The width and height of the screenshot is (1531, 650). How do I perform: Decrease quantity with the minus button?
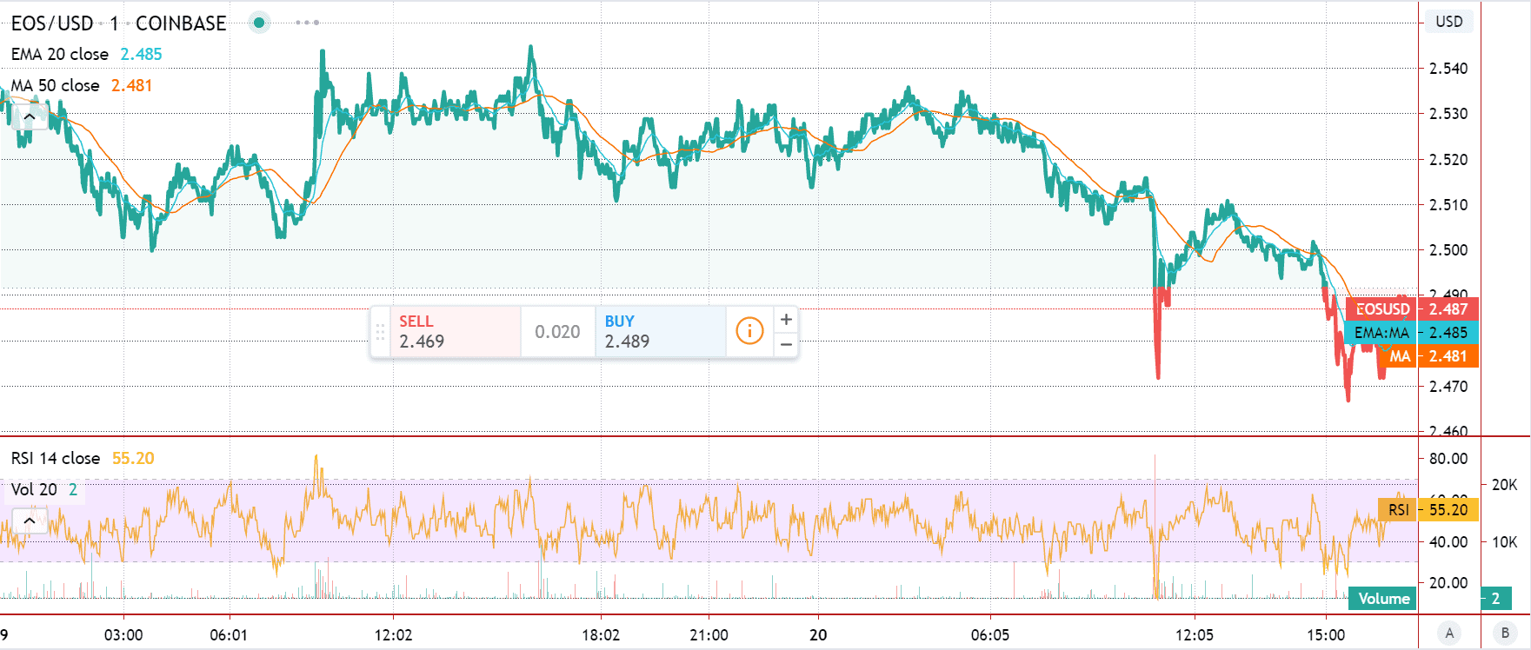pos(786,344)
